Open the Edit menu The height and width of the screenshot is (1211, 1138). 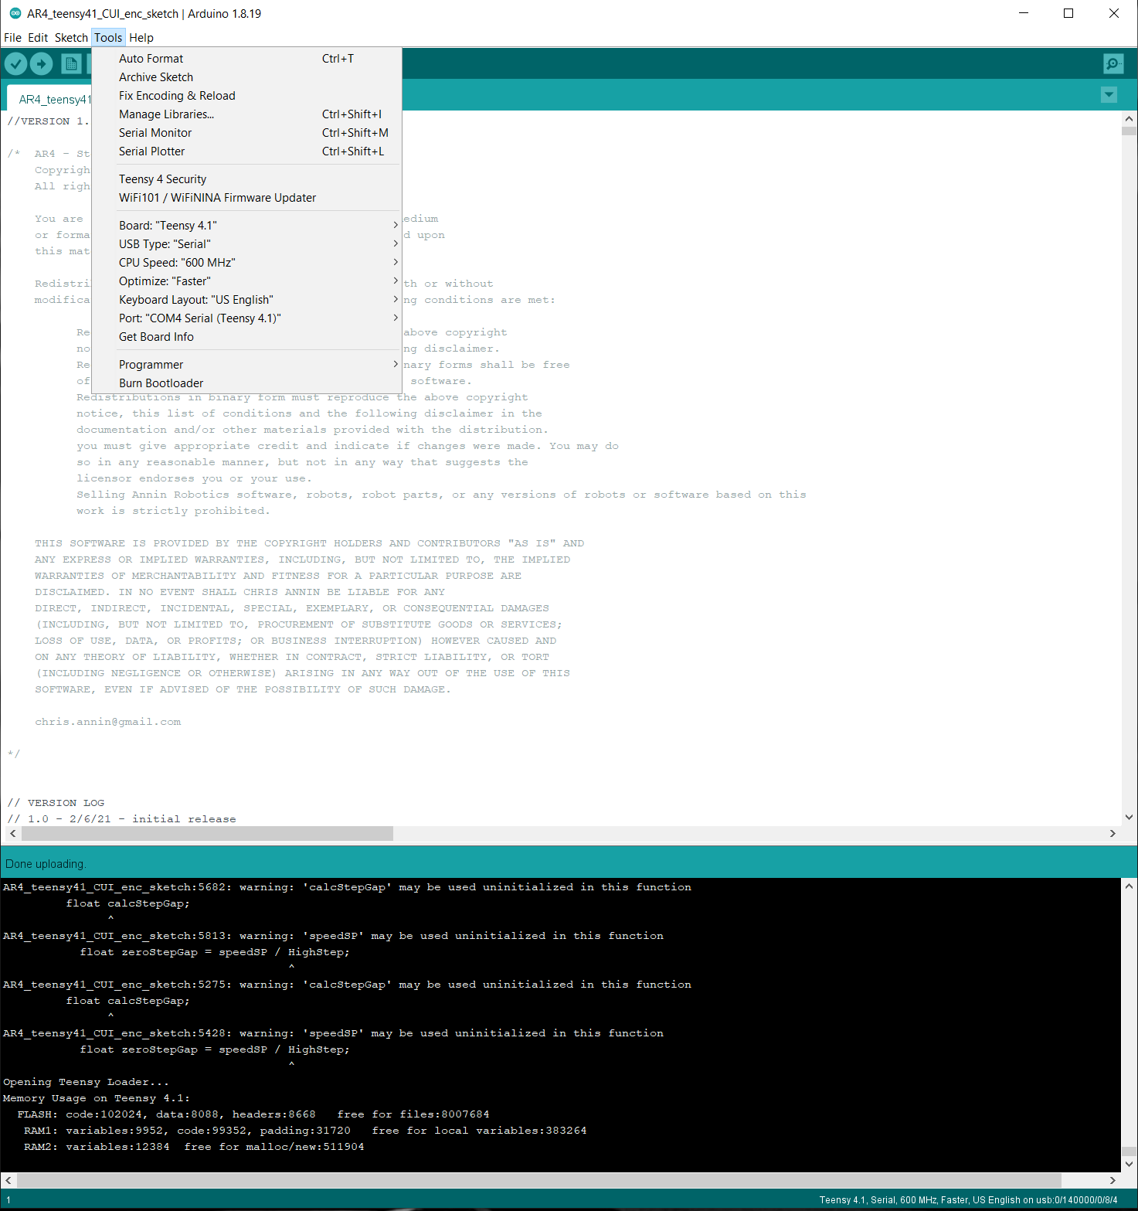click(38, 37)
